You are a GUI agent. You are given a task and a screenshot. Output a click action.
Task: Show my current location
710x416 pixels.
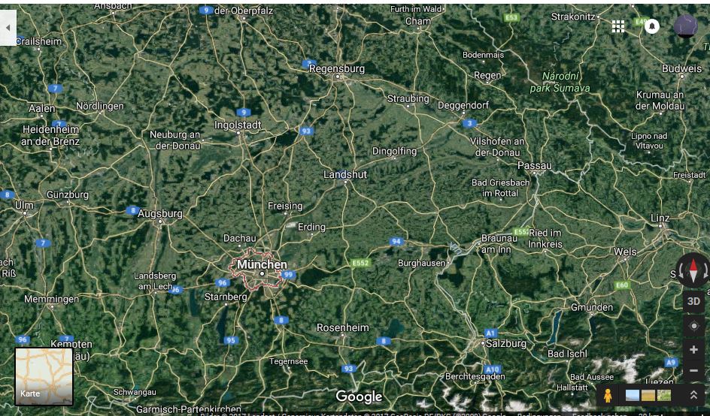click(x=693, y=326)
